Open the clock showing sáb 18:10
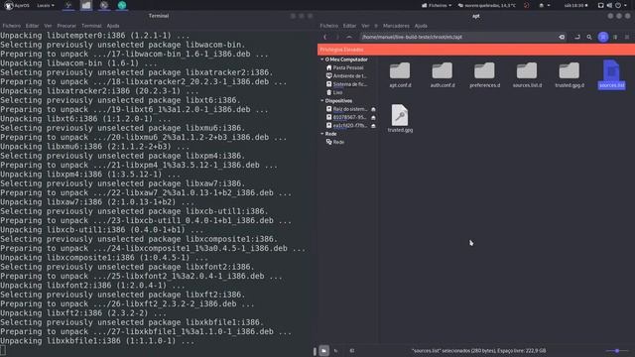635x357 pixels. 575,5
